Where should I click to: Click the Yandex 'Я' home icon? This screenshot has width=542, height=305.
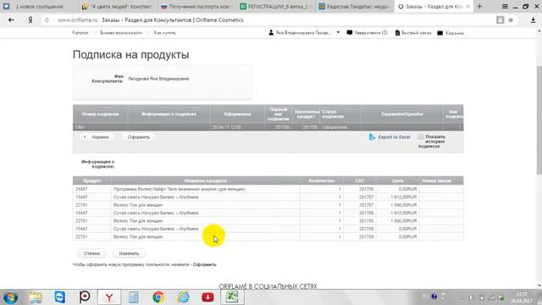(30, 20)
